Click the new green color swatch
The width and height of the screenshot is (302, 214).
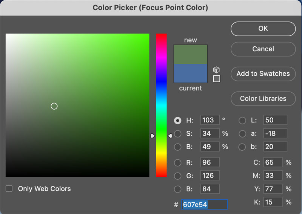[x=190, y=54]
